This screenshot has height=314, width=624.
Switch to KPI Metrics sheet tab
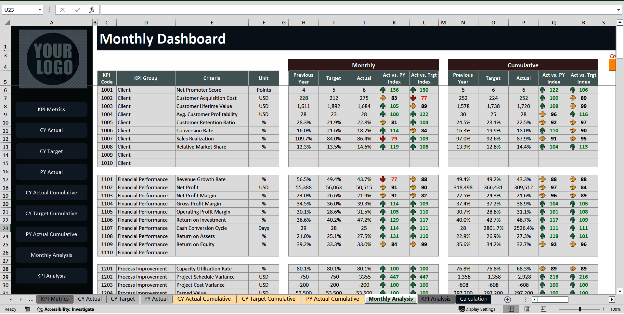pyautogui.click(x=55, y=299)
